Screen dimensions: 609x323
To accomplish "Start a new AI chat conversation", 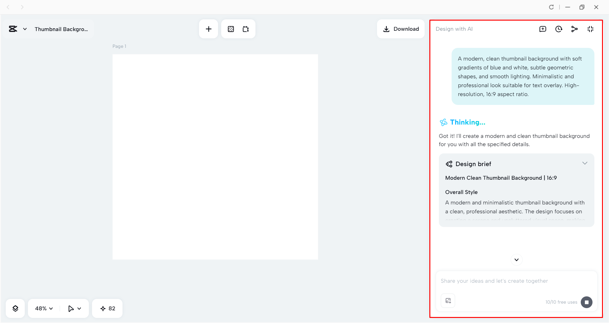I will click(543, 29).
